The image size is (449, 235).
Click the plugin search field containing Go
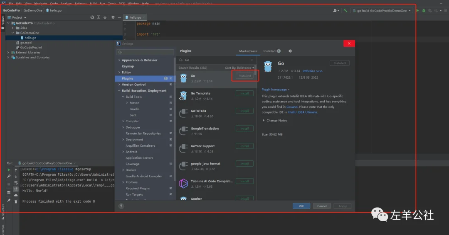coord(216,60)
